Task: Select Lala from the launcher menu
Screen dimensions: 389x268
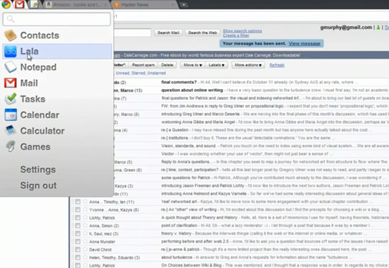Action: pos(57,52)
